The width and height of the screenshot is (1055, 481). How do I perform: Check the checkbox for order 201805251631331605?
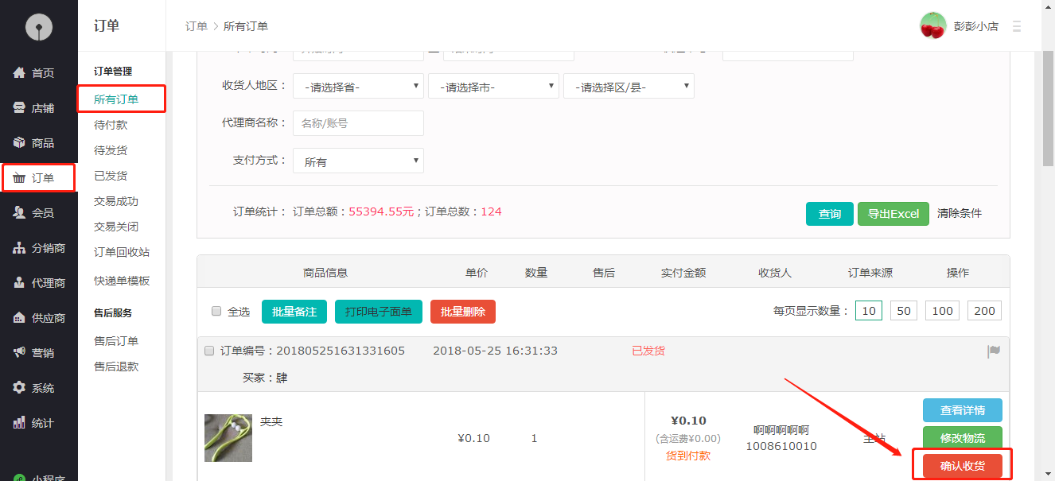point(208,350)
